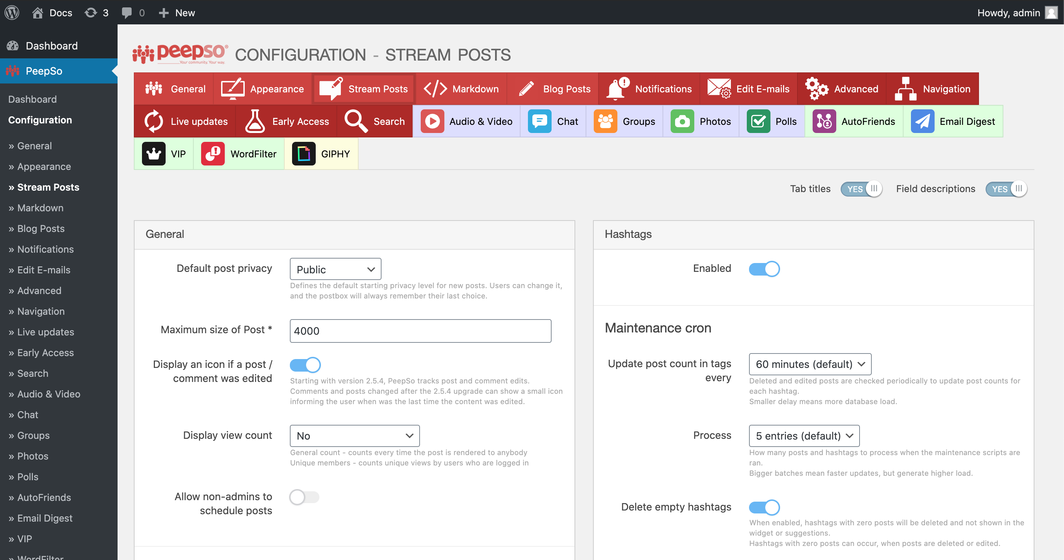This screenshot has width=1064, height=560.
Task: Click the WordFilter red icon
Action: pos(213,154)
